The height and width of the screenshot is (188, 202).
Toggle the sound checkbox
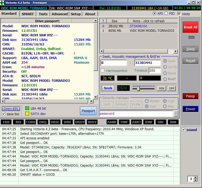click(x=183, y=129)
